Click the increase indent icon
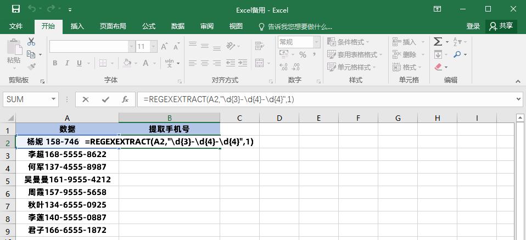526x240 pixels. pos(243,63)
